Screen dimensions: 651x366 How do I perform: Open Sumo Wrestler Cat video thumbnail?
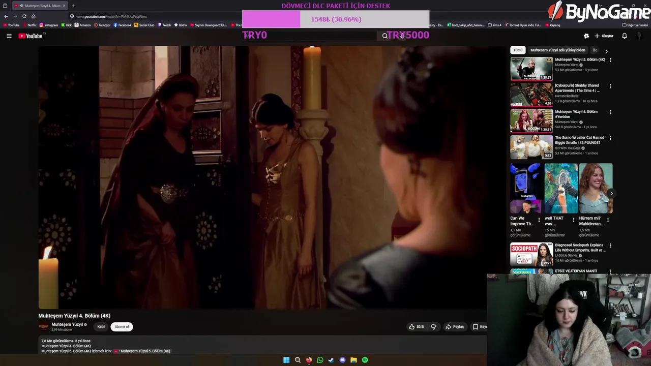tap(531, 147)
